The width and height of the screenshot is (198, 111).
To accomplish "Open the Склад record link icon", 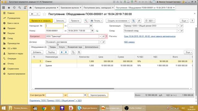I will (x=182, y=31).
